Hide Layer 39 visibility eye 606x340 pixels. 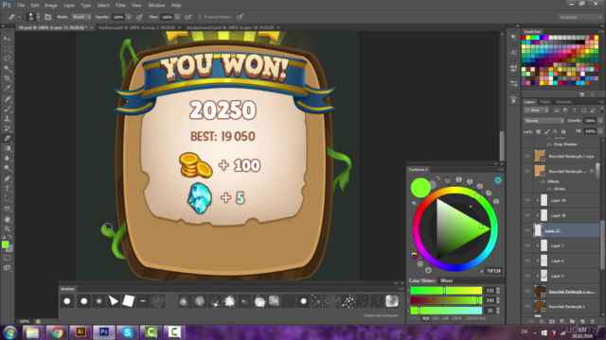coord(527,200)
